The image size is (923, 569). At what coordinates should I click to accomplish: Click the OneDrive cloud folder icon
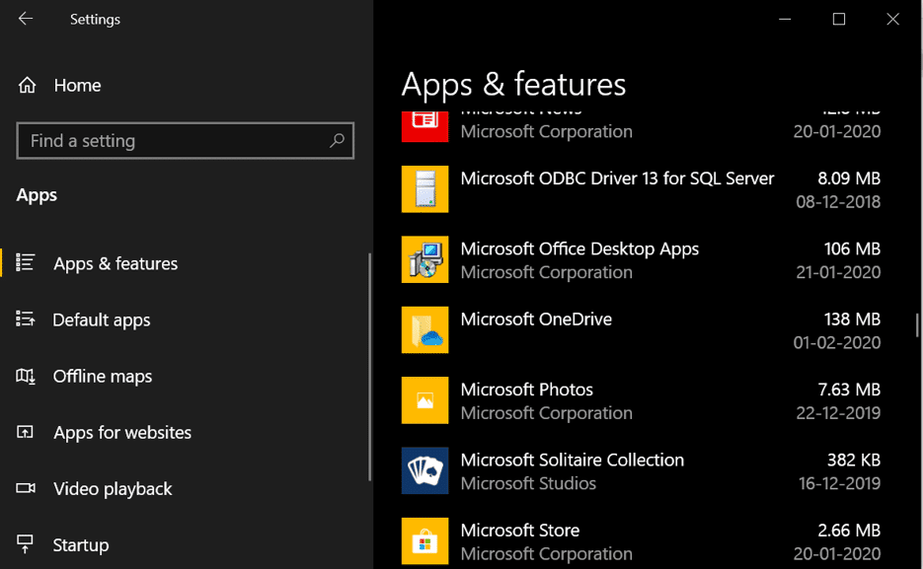click(x=425, y=329)
